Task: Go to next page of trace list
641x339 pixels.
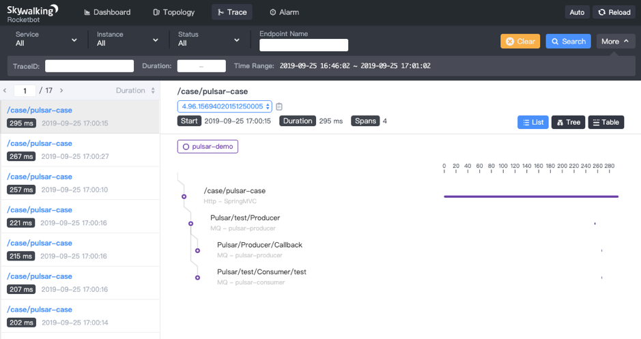Action: click(61, 90)
